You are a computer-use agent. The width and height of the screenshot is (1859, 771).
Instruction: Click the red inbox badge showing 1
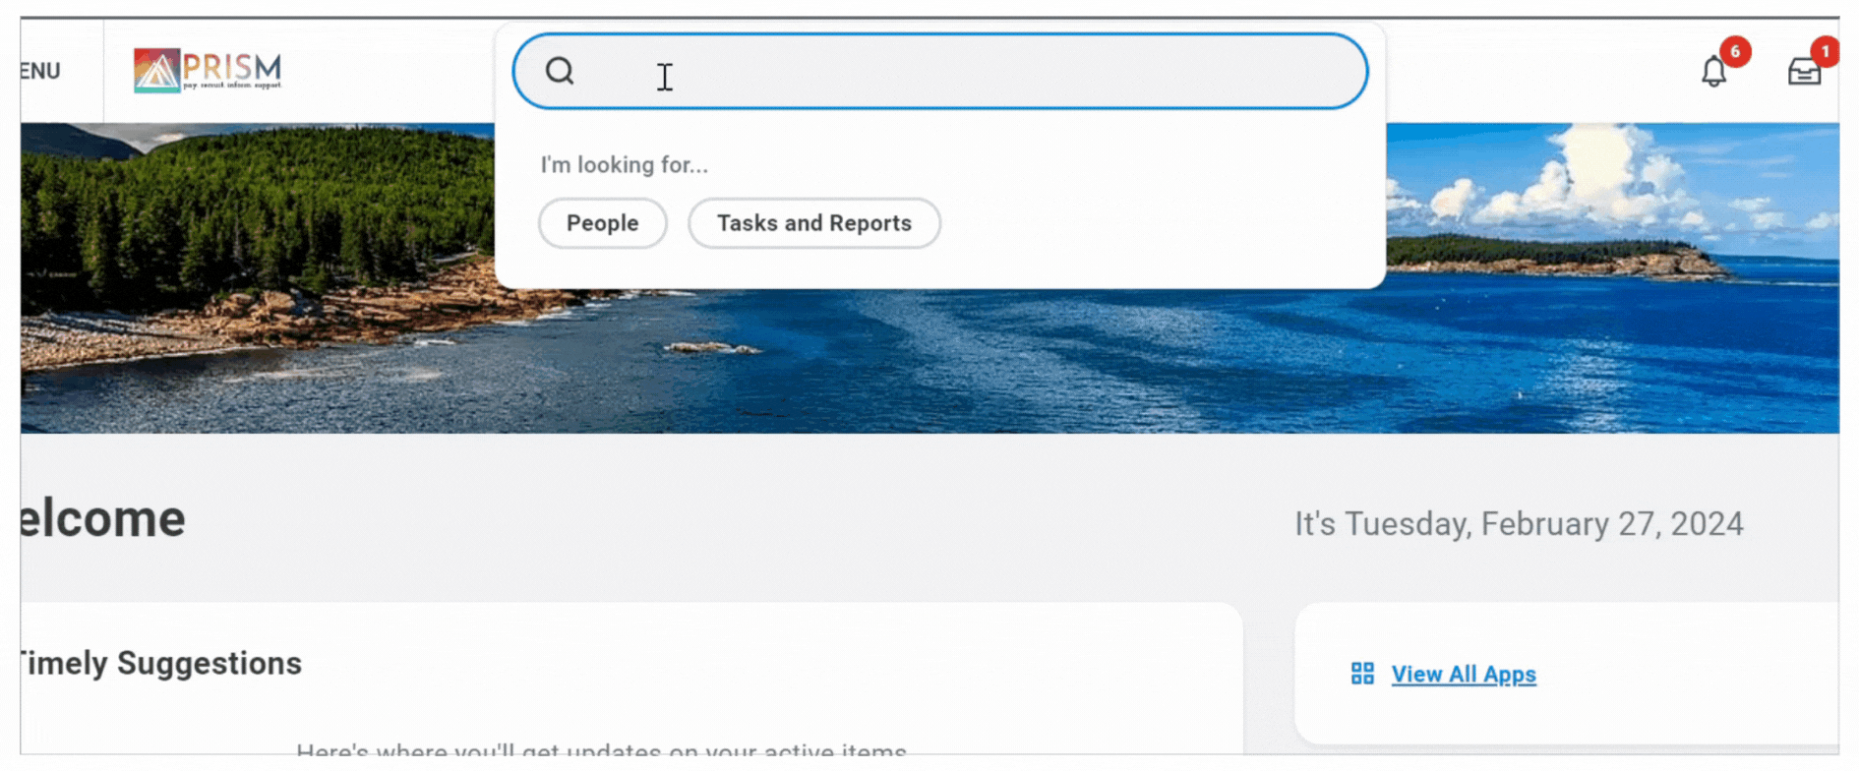pos(1825,51)
